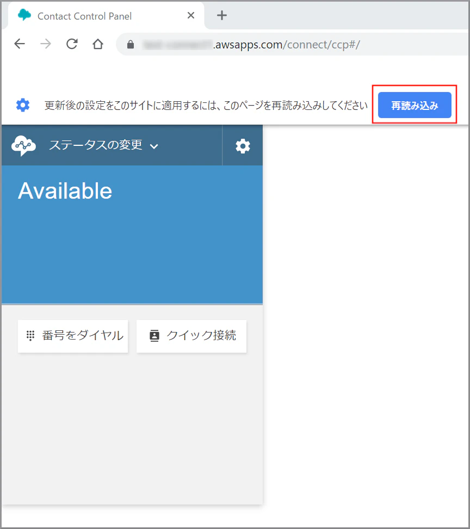The image size is (470, 529).
Task: Reload the page with the refresh icon
Action: tap(72, 44)
